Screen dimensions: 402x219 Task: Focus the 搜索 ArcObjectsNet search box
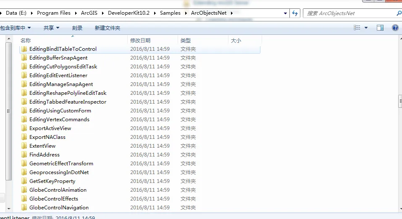[x=350, y=13]
